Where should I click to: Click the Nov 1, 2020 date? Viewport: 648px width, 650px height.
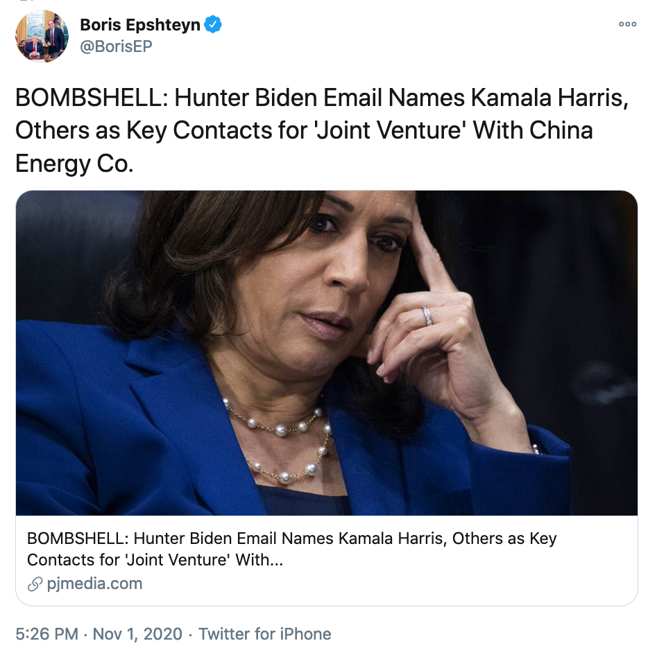pos(137,633)
